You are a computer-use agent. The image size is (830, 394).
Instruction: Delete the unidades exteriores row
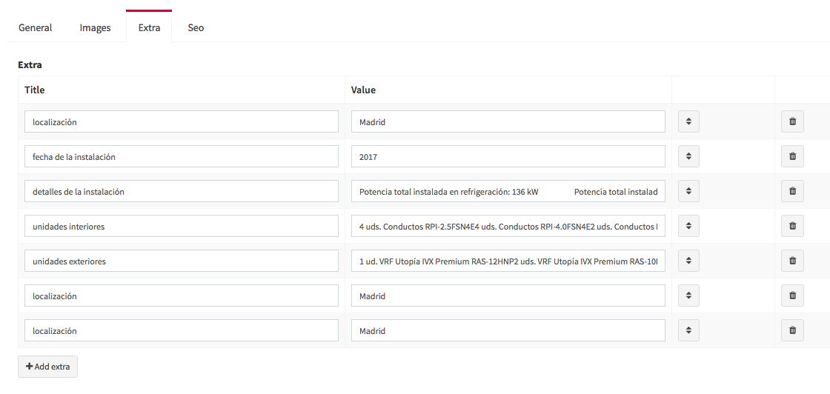792,261
